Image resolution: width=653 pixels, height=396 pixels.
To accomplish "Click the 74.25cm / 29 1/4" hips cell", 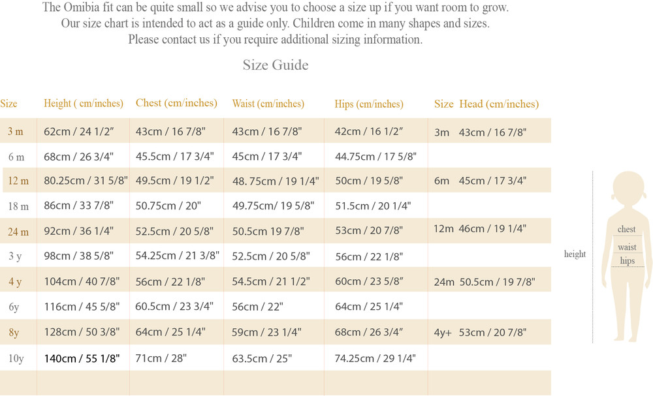I will click(x=375, y=358).
